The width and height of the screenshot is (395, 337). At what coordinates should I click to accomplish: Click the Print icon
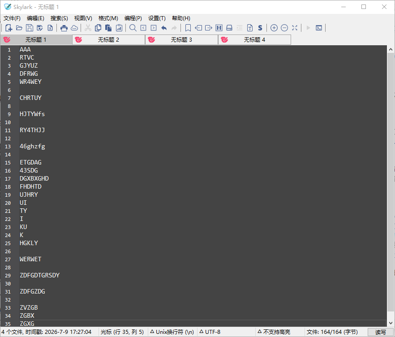[x=64, y=28]
